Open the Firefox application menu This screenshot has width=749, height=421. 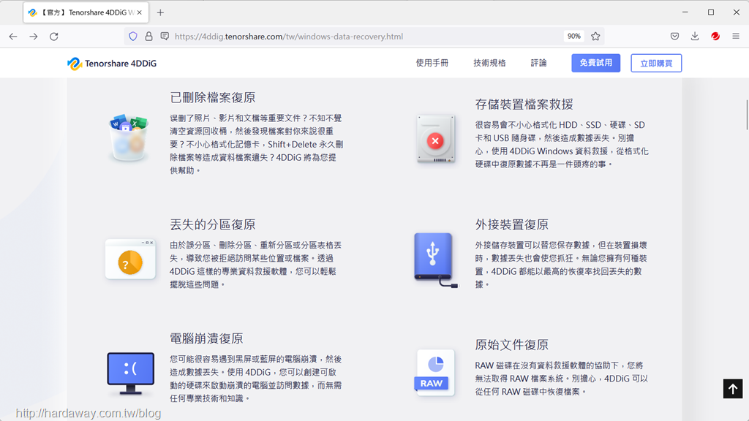coord(736,37)
